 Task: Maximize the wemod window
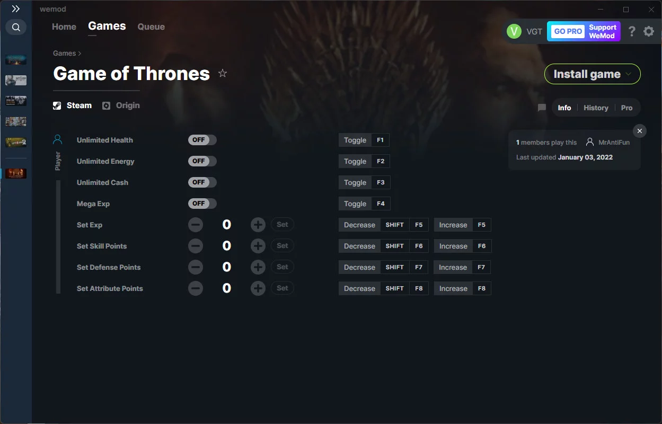coord(626,10)
